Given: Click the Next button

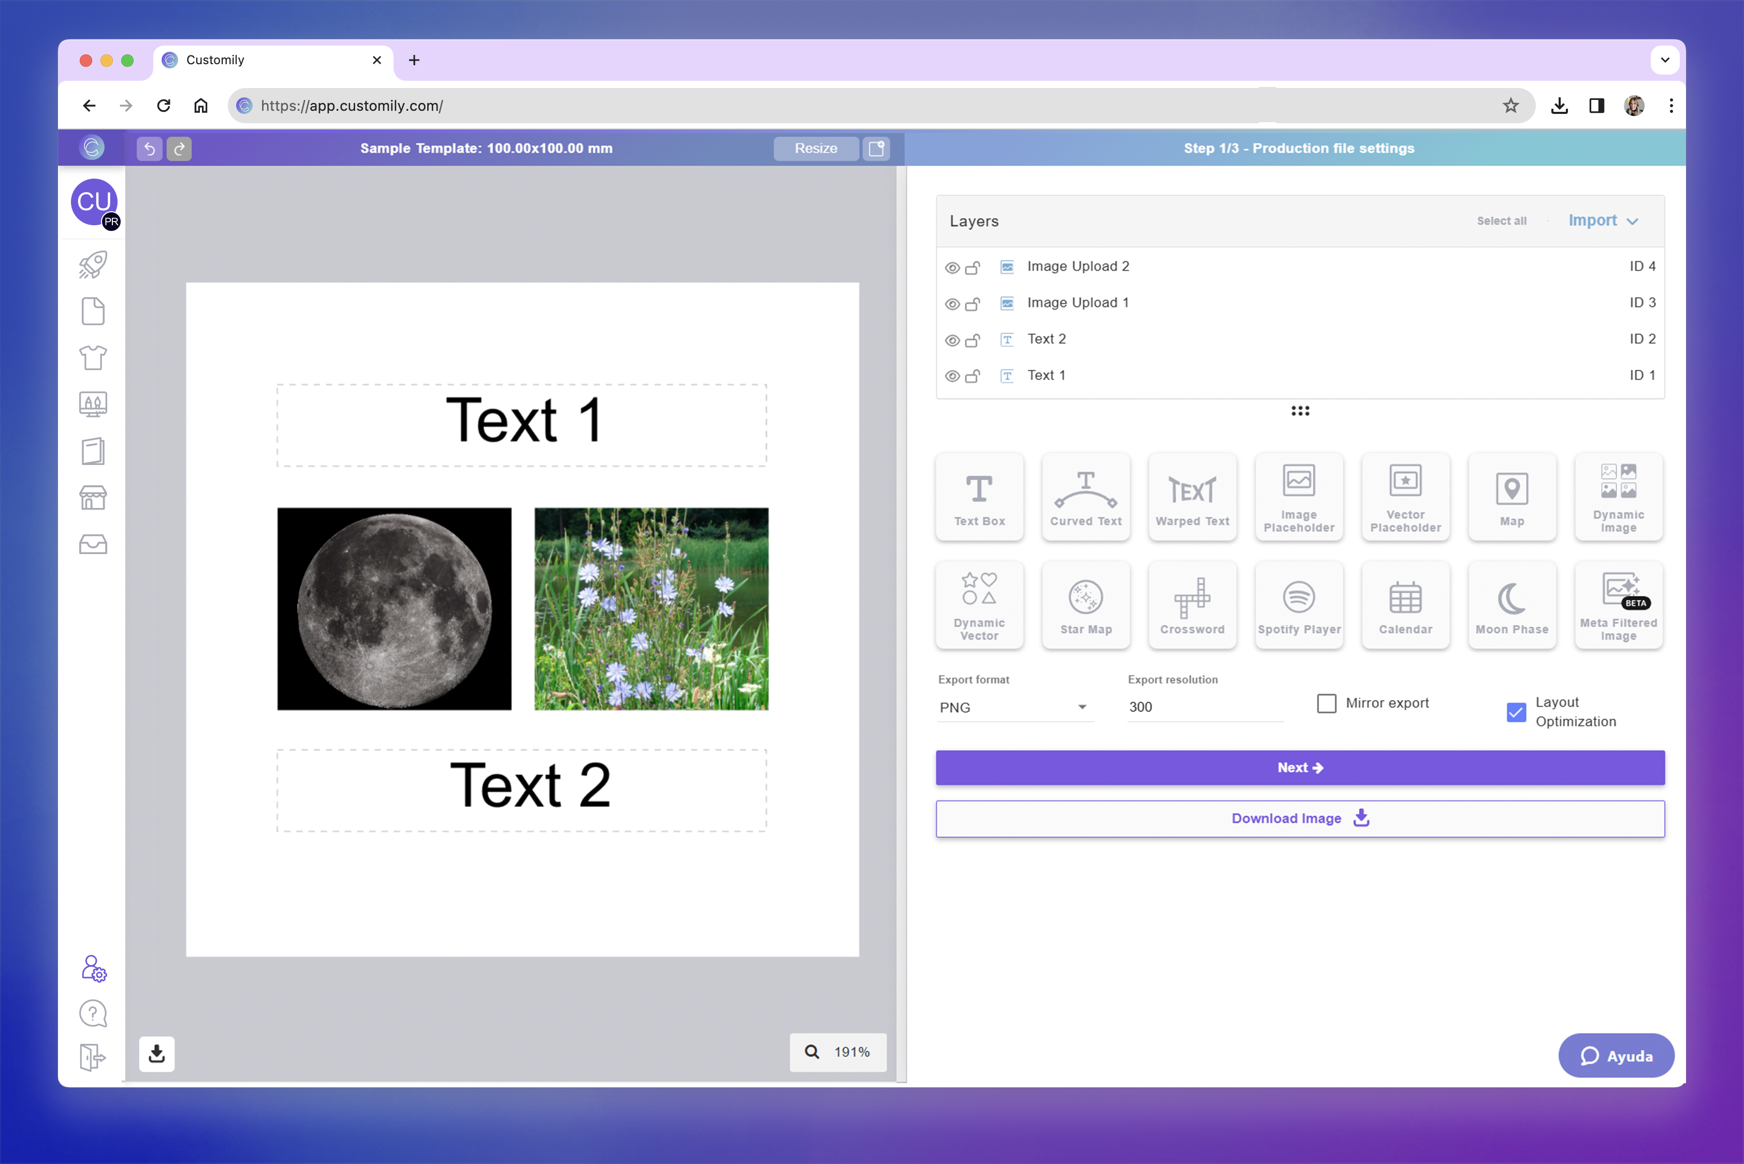Looking at the screenshot, I should [x=1299, y=767].
